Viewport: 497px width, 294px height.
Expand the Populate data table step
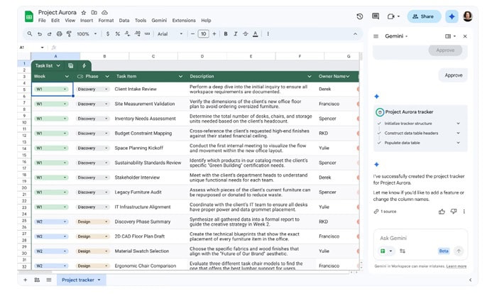tap(458, 143)
